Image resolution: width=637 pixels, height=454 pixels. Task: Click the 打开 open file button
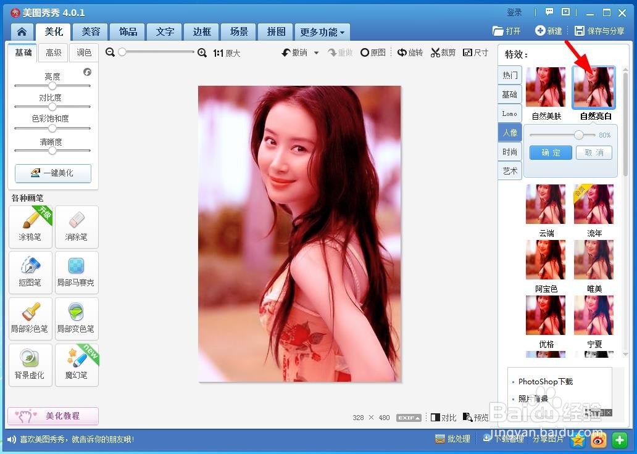(507, 31)
